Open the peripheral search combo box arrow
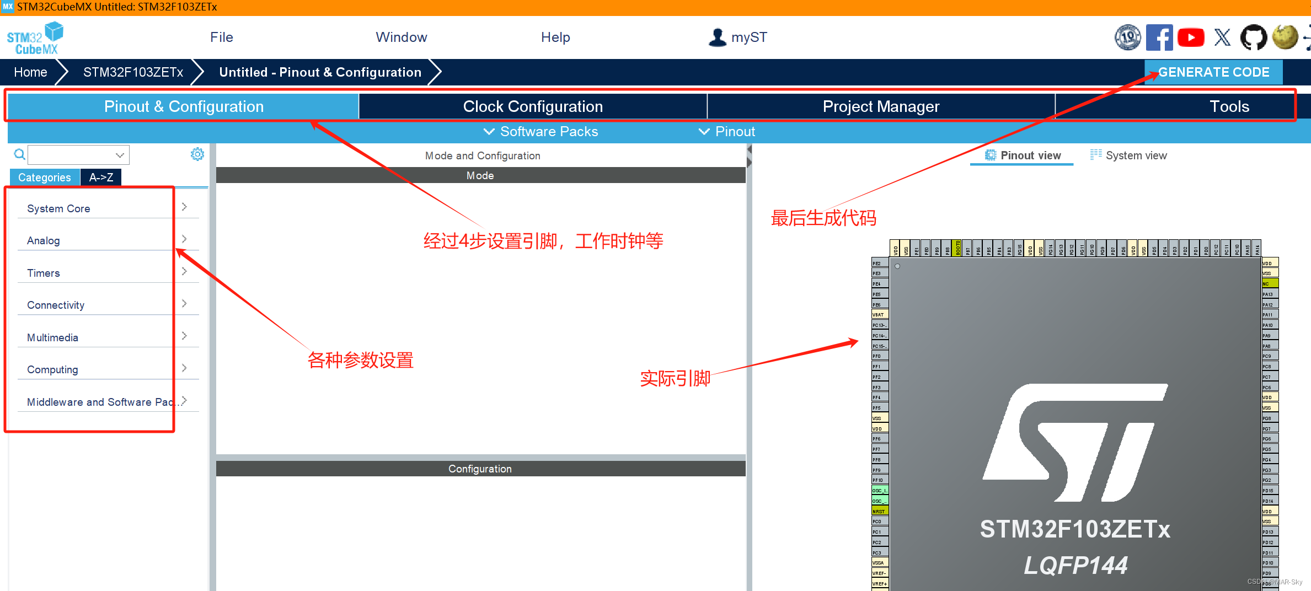Screen dimensions: 1311x591 120,155
